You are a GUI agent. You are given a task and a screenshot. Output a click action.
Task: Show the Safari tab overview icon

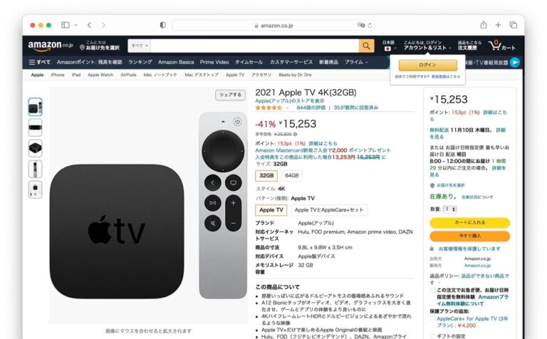tap(513, 25)
